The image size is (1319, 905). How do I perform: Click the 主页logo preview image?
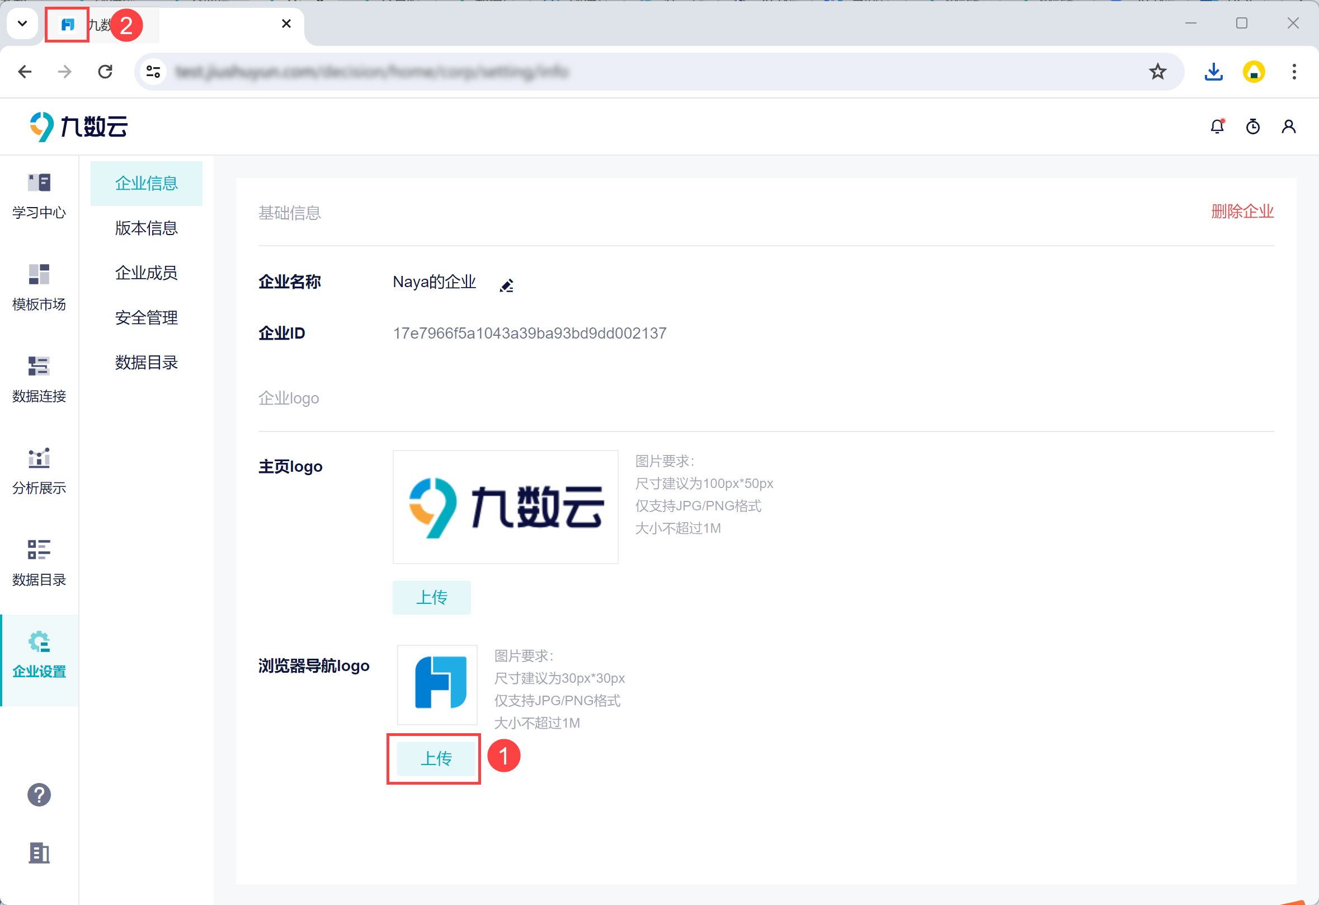[505, 507]
